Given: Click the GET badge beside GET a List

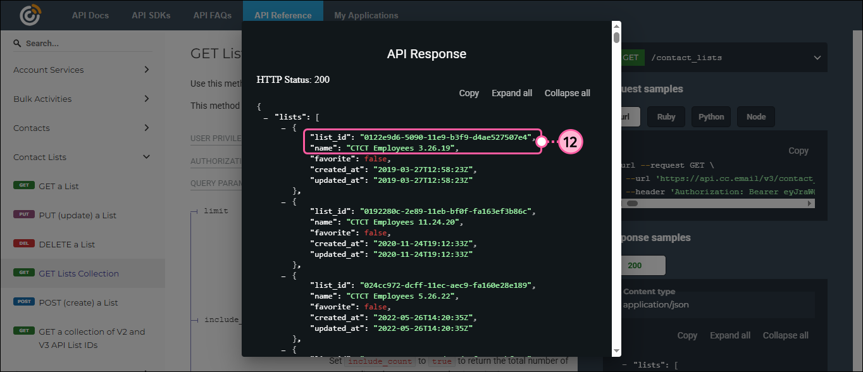Looking at the screenshot, I should tap(23, 185).
